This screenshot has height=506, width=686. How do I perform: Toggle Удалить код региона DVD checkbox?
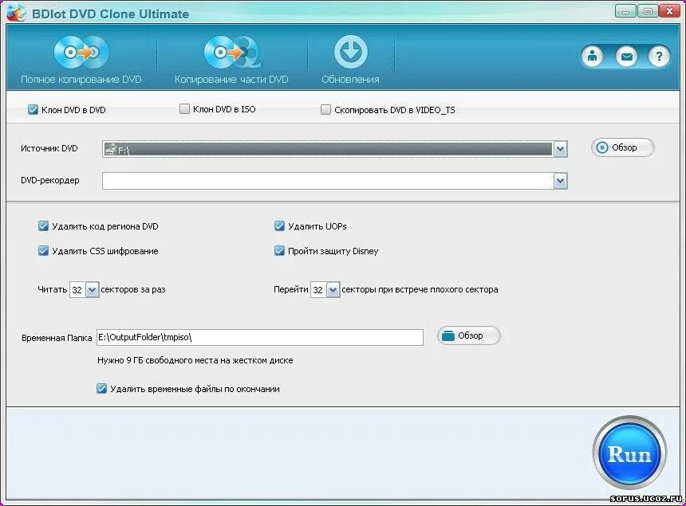click(x=43, y=226)
